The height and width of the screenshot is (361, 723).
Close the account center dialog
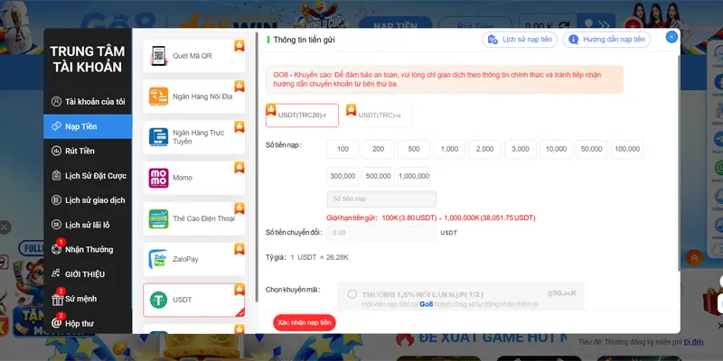click(x=671, y=37)
